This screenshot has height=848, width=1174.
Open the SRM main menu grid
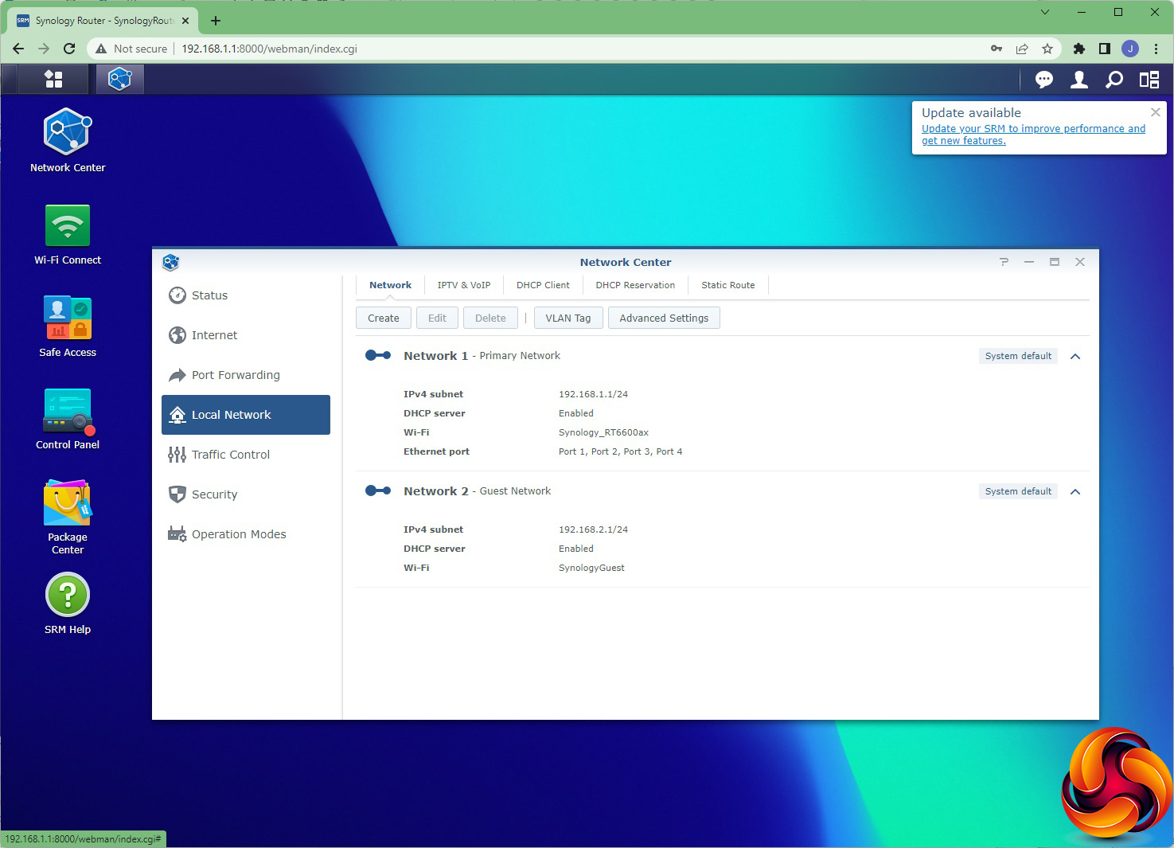[x=53, y=79]
